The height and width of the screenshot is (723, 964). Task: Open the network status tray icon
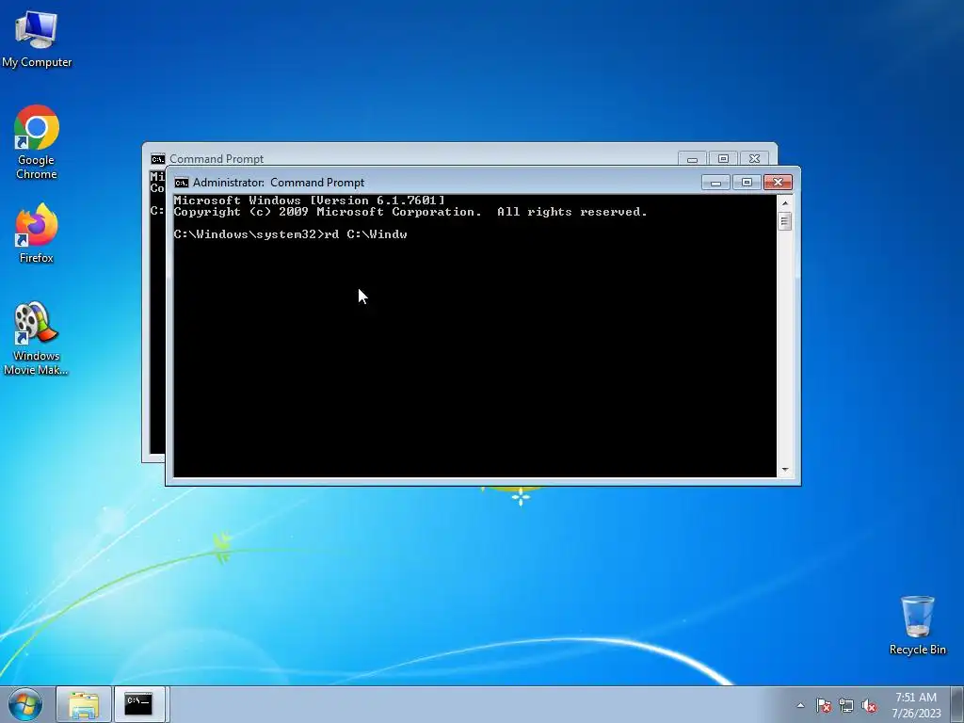pyautogui.click(x=846, y=705)
